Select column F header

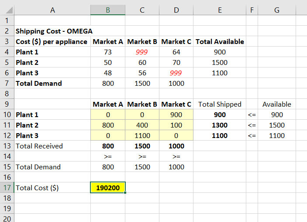click(252, 10)
